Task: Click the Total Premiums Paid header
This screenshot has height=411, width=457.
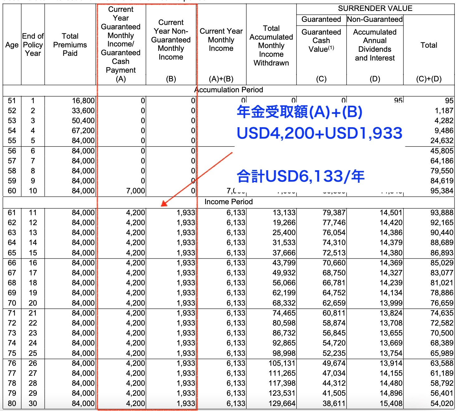Action: pos(70,45)
